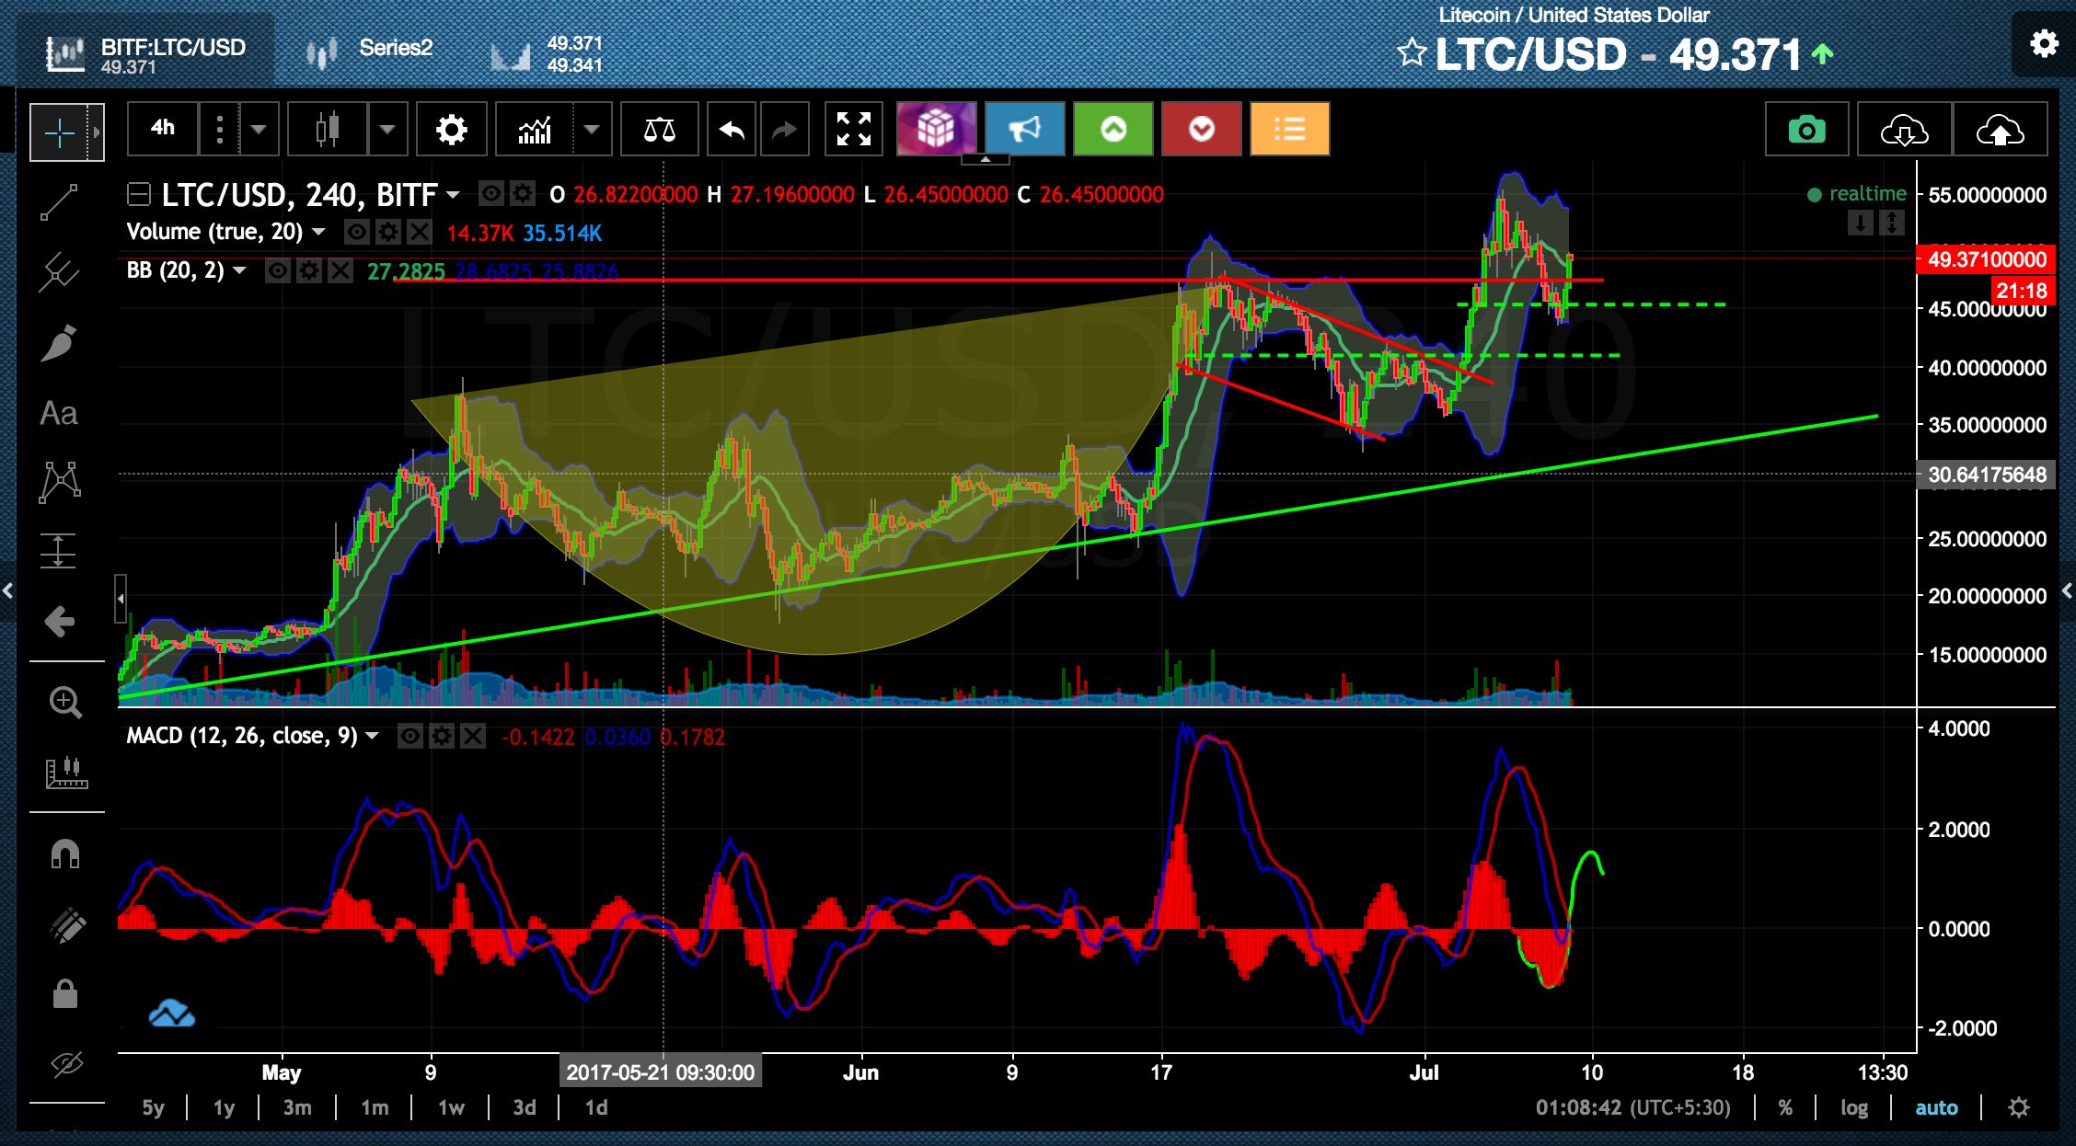Select the trend line drawing tool

pos(60,202)
